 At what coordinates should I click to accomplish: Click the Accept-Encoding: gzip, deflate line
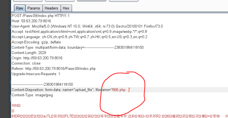[36, 42]
